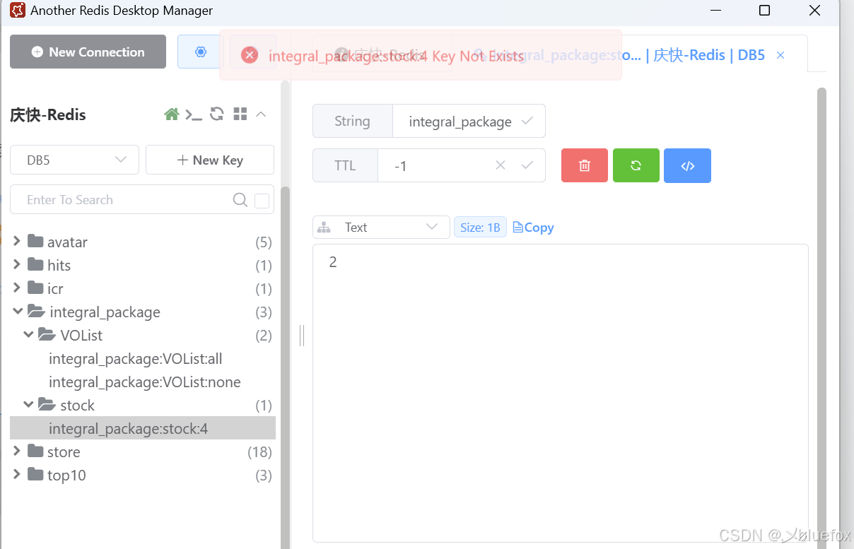
Task: Toggle the exact-search checkbox in the search box
Action: coord(262,201)
